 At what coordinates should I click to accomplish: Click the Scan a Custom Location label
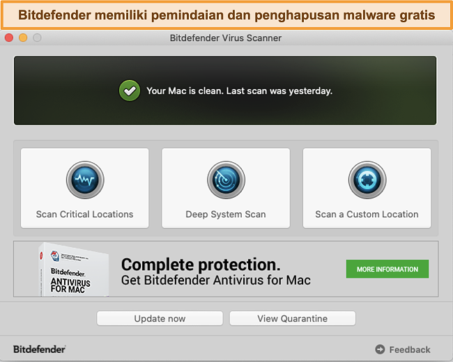point(367,214)
